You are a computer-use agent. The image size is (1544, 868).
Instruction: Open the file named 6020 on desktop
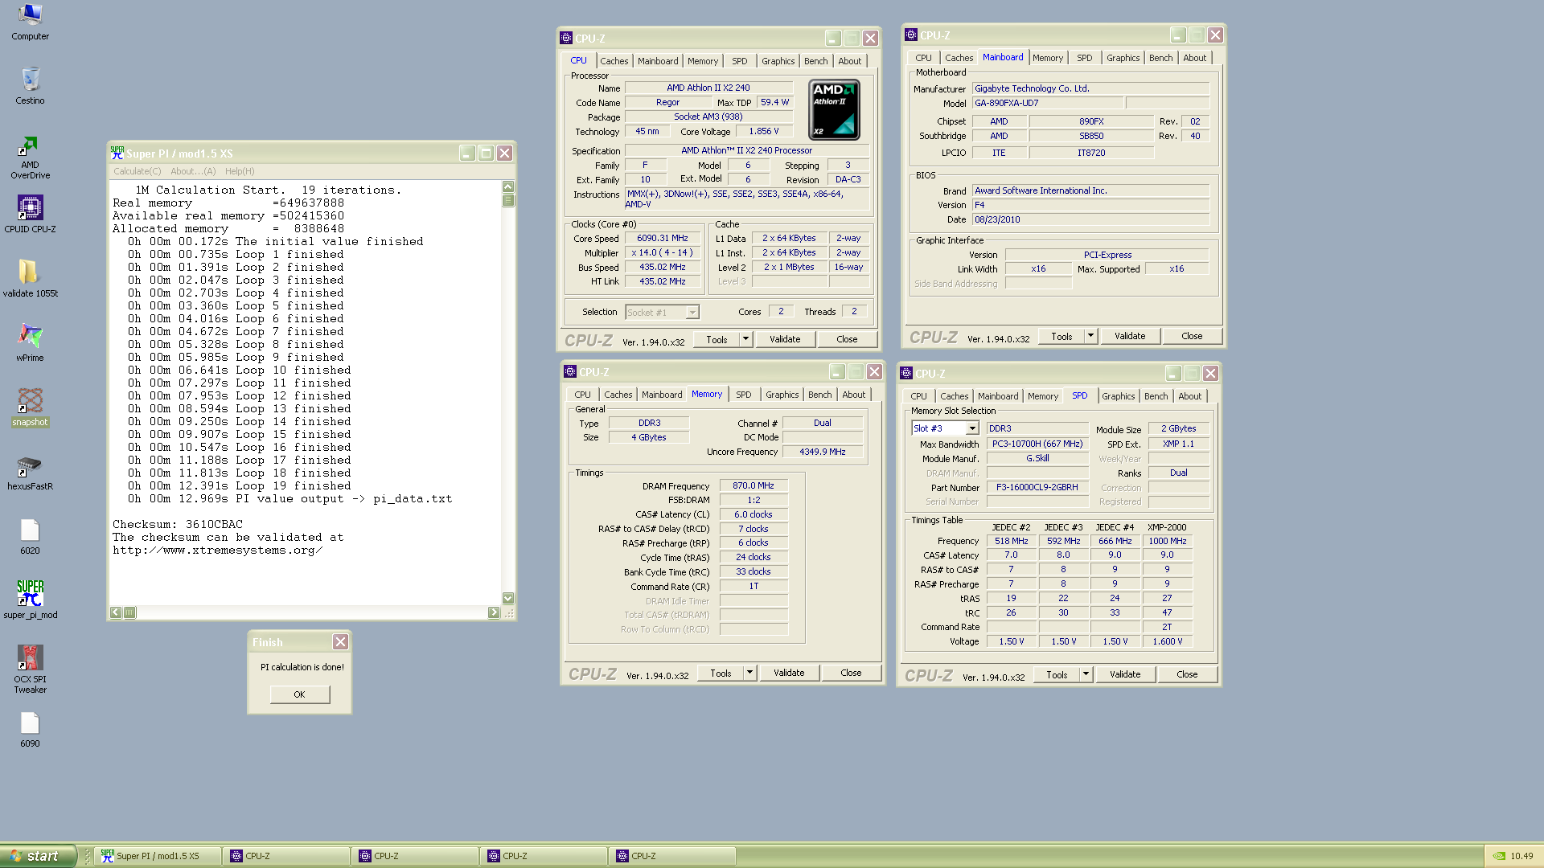(30, 535)
